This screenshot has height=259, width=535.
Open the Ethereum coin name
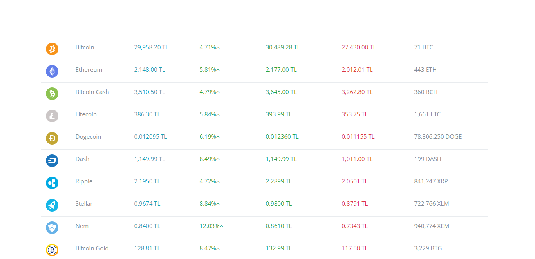point(89,70)
